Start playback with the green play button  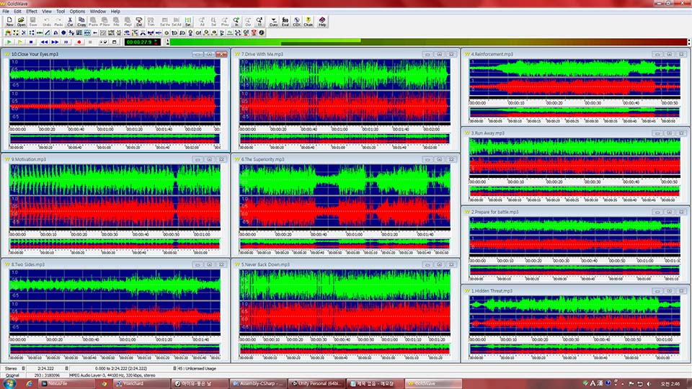pos(9,42)
